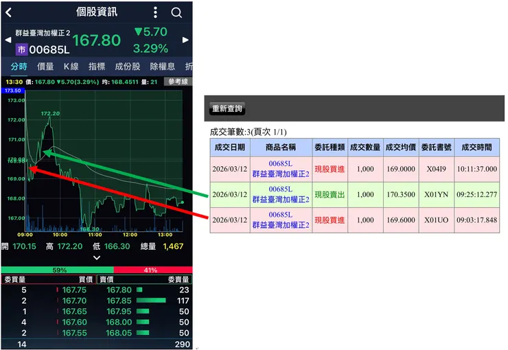Tap the 173.50 reference price label
The image size is (508, 350).
tap(13, 91)
